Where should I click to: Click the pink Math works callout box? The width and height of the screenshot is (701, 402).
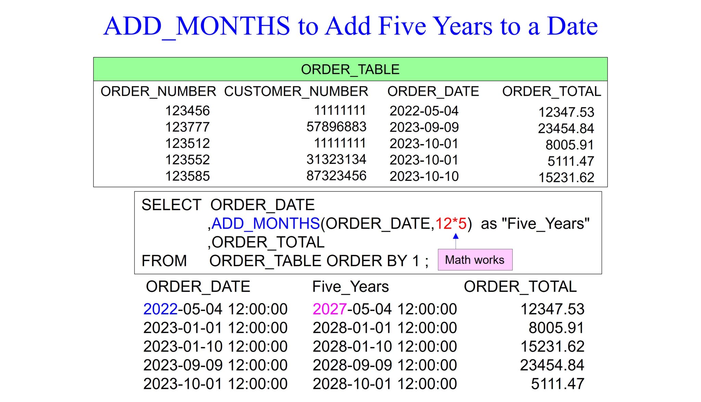[475, 260]
